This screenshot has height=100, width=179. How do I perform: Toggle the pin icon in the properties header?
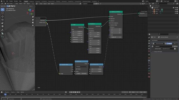point(177,37)
